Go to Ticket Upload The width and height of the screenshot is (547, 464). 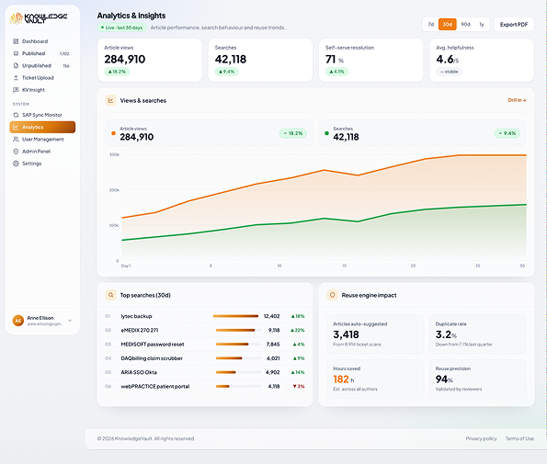(42, 78)
